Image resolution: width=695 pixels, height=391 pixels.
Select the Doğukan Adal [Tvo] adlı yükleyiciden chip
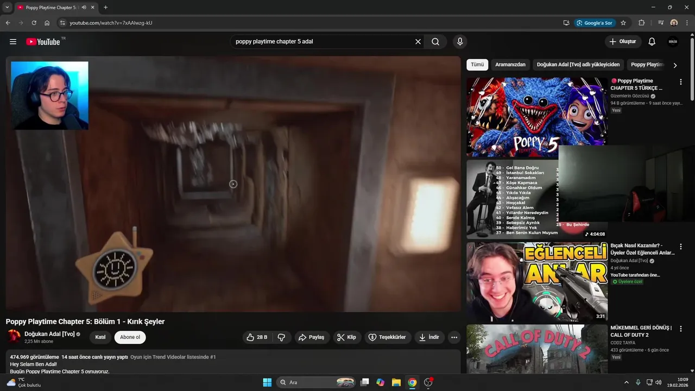click(578, 65)
